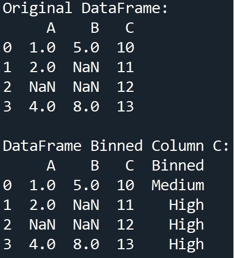Click value 10 in the binned table
The image size is (234, 258).
point(126,185)
